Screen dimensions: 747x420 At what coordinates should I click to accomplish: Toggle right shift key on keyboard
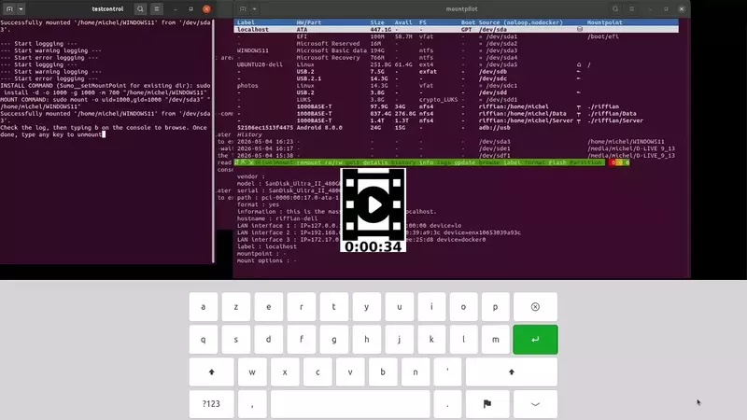point(511,371)
